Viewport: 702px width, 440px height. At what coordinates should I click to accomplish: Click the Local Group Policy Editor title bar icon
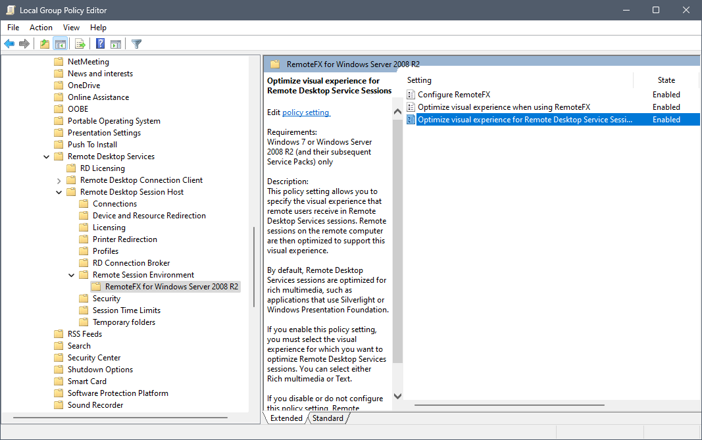(11, 10)
